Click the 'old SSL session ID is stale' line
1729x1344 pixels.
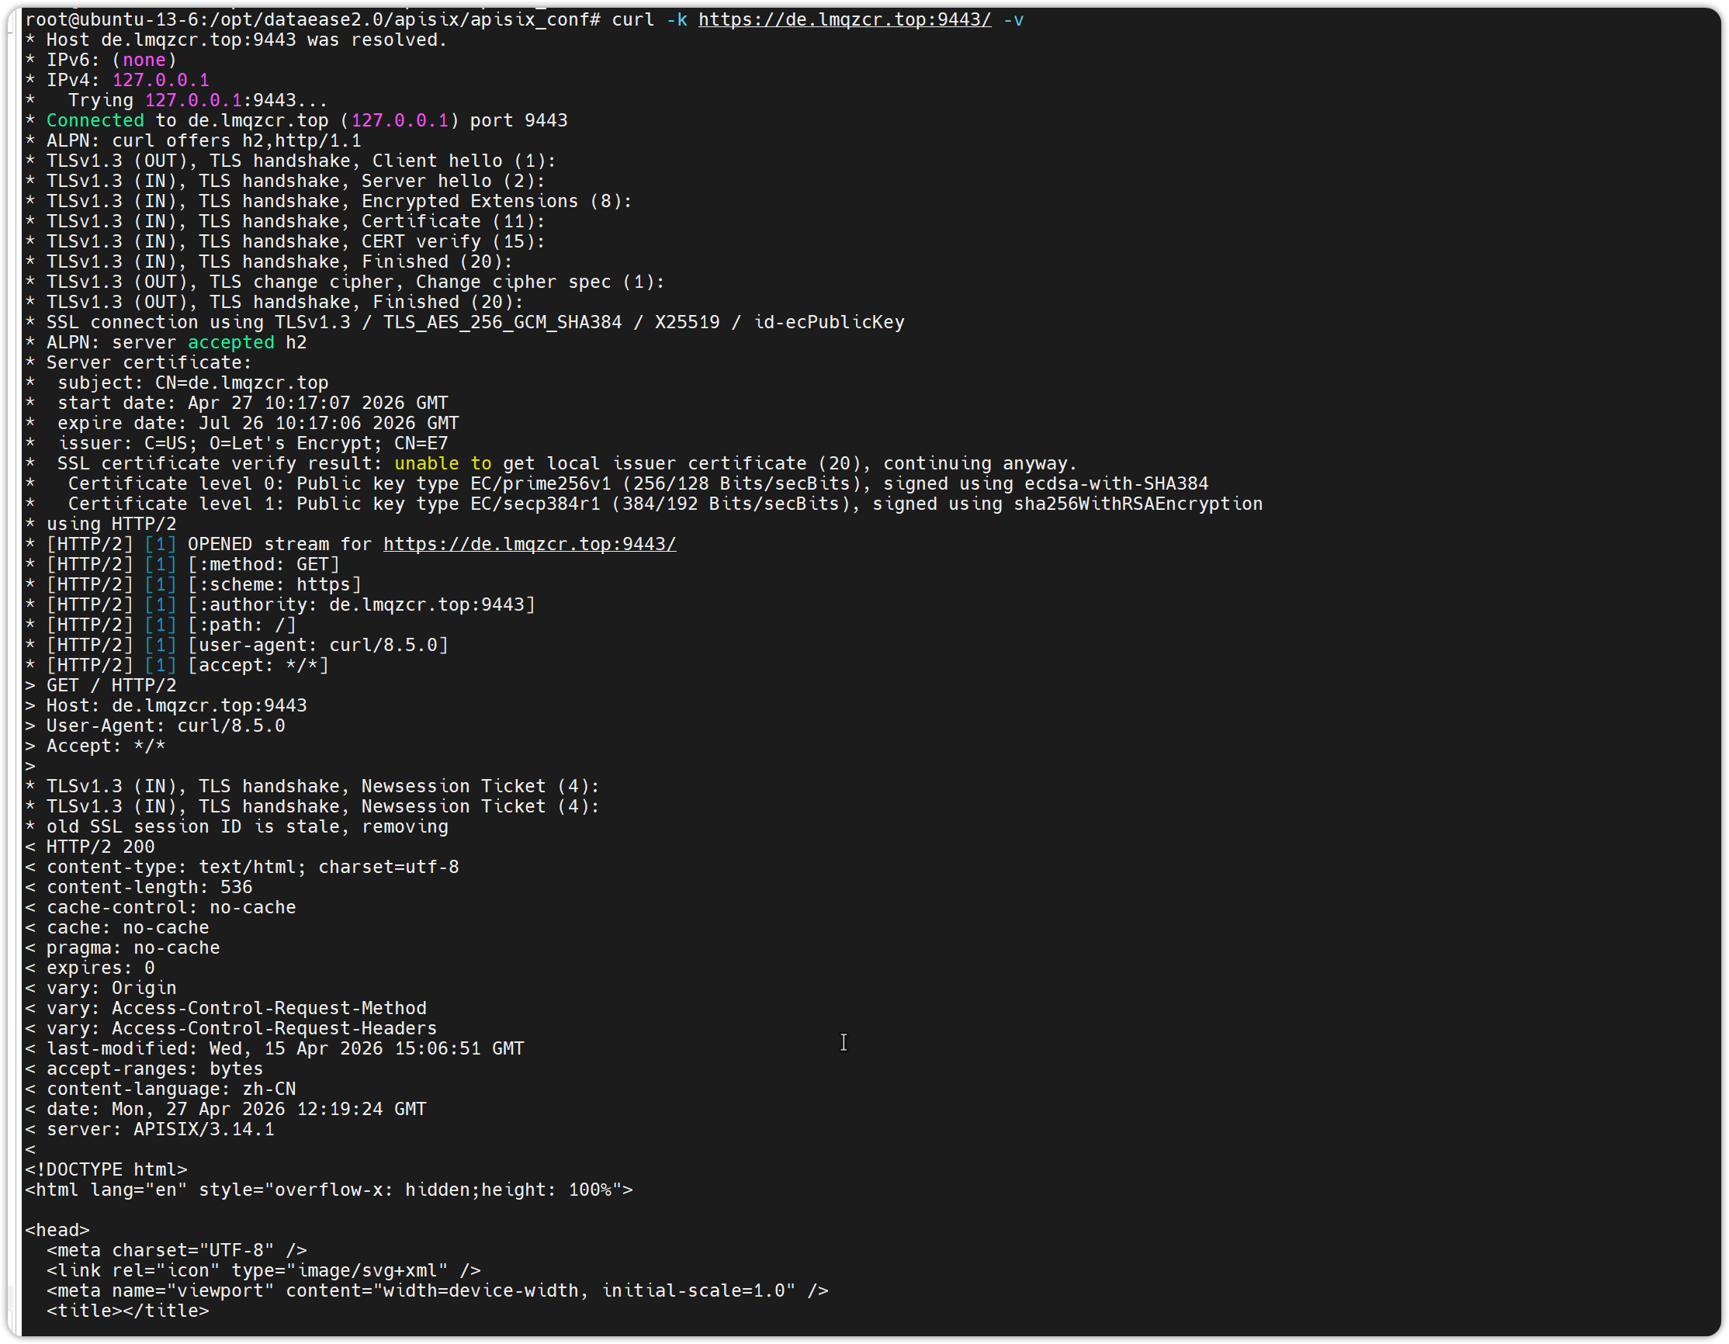(x=247, y=827)
